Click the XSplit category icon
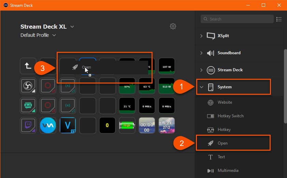This screenshot has height=178, width=287. [x=211, y=36]
